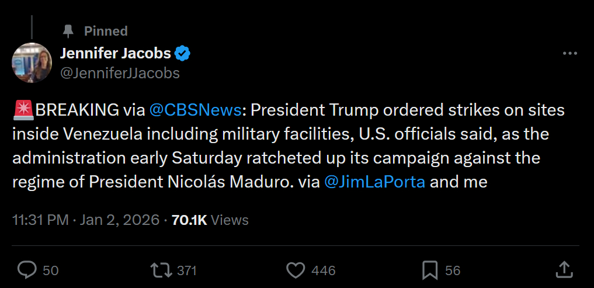Click the 446 likes count
Image resolution: width=594 pixels, height=288 pixels.
click(324, 270)
